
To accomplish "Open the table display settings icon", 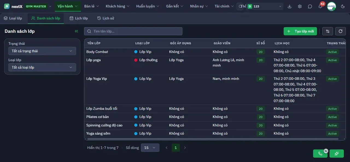I will pos(328,31).
